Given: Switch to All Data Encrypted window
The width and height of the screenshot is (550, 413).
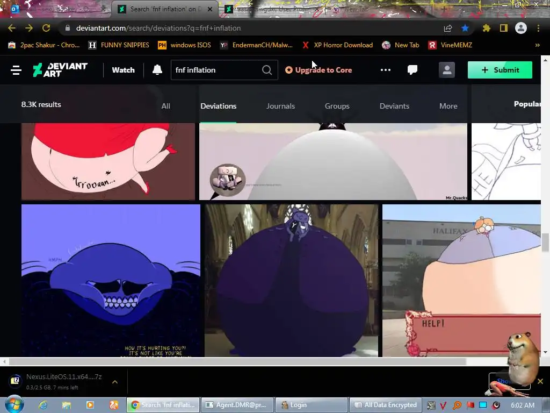Looking at the screenshot, I should coord(386,405).
